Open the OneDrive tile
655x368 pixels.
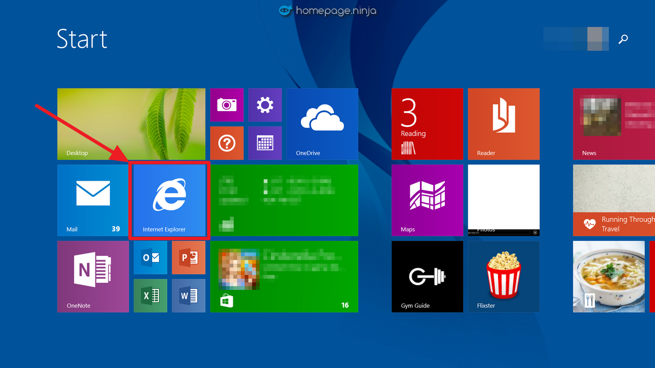click(x=322, y=124)
